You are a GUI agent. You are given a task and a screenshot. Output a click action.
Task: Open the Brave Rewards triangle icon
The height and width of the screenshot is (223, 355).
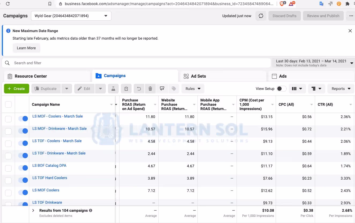(x=292, y=4)
